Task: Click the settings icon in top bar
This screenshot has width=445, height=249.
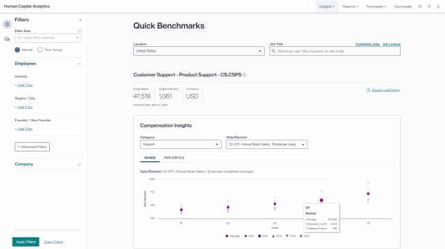Action: (420, 7)
